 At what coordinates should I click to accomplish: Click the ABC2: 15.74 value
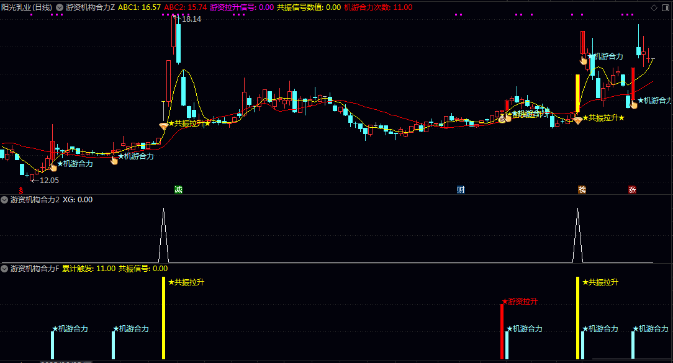(186, 7)
